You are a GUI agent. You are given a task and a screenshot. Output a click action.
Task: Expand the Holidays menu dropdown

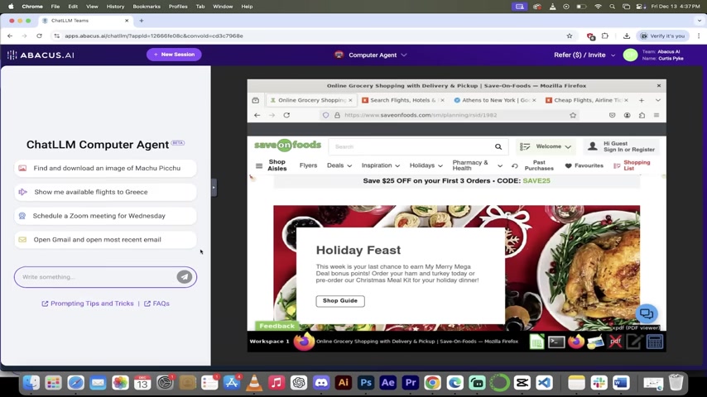click(x=440, y=165)
